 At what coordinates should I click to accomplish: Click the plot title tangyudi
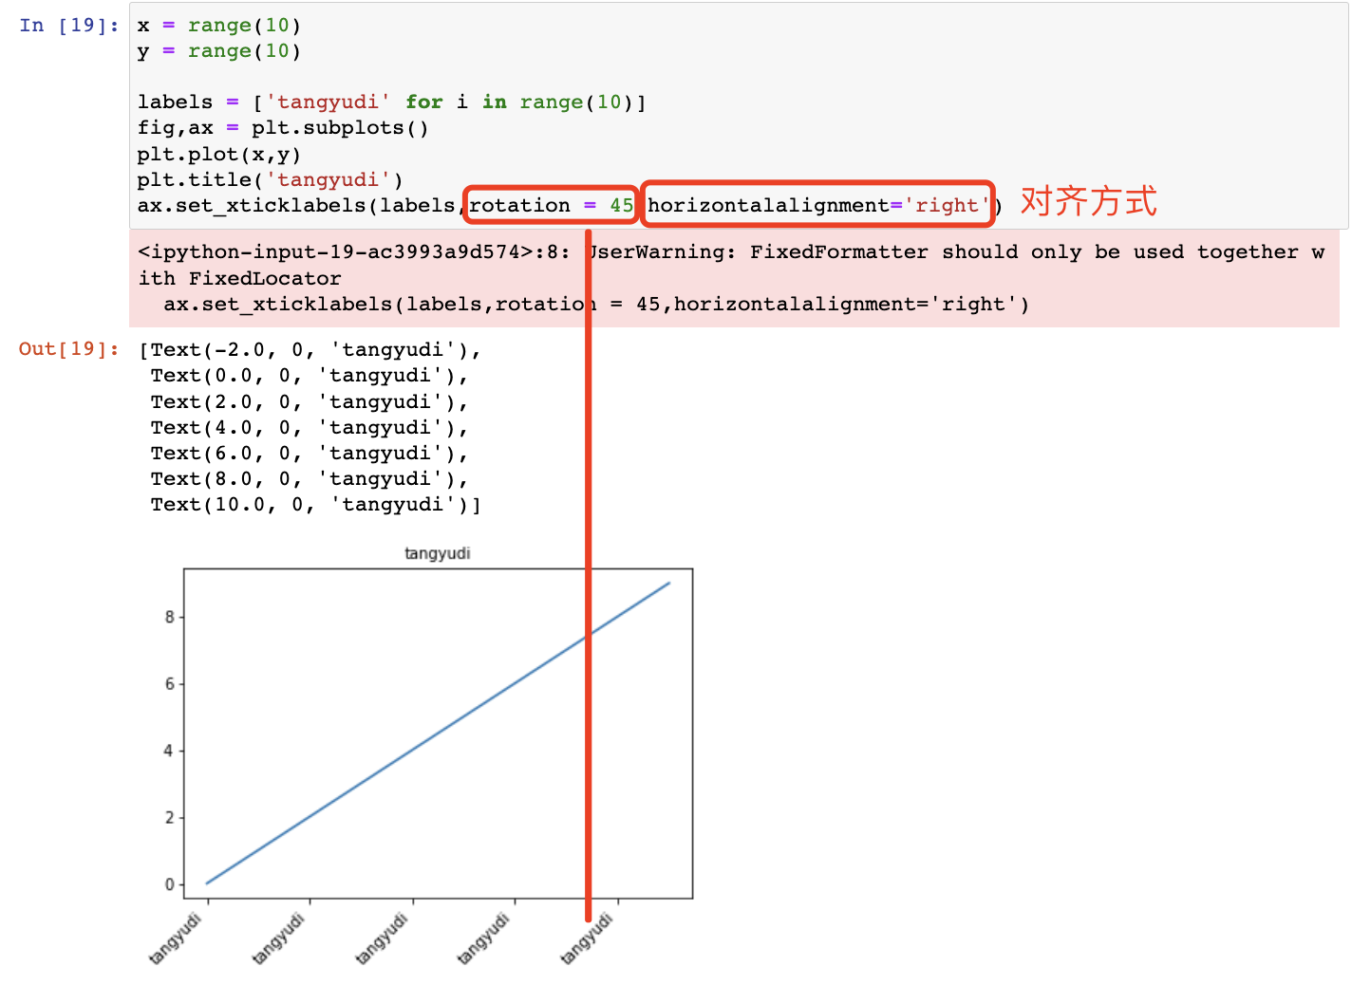click(x=437, y=553)
